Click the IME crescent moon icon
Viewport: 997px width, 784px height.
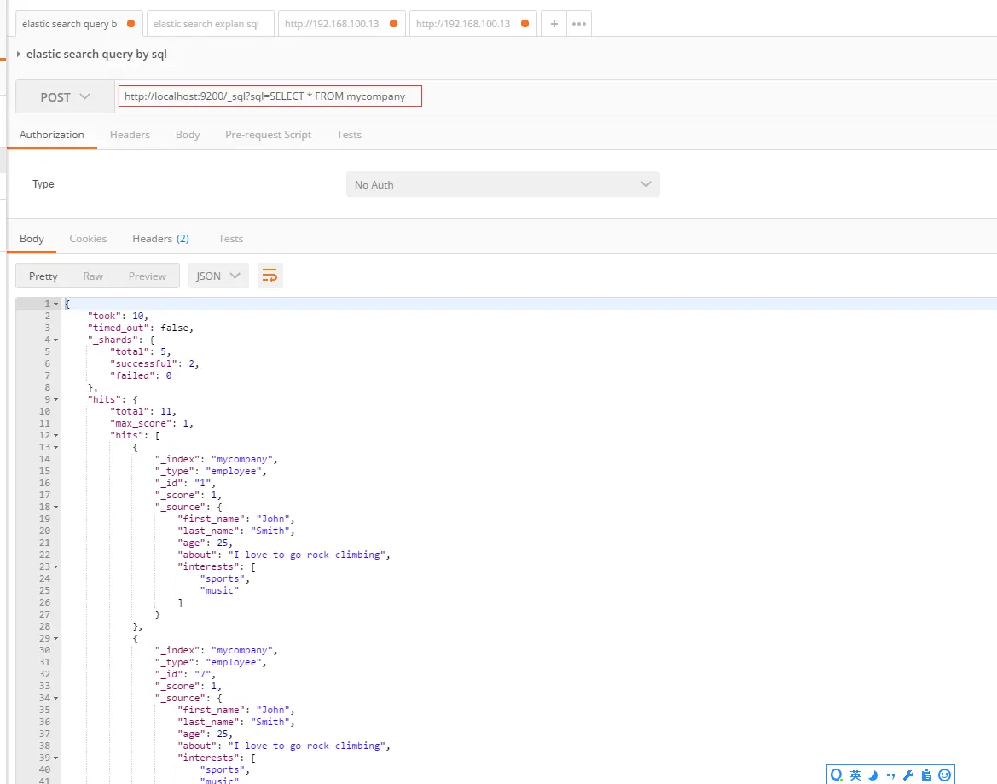873,775
